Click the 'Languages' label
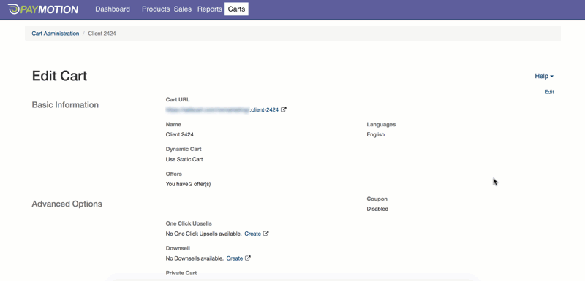585x281 pixels. tap(381, 124)
